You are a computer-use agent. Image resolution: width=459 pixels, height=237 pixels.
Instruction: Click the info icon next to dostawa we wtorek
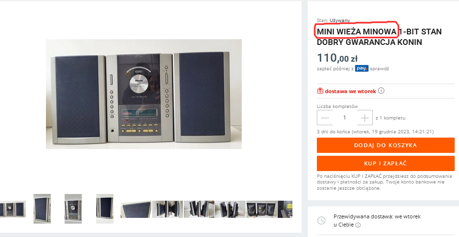381,91
